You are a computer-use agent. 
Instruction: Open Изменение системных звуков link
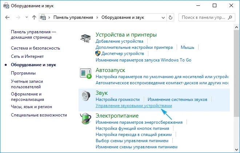click(177, 99)
